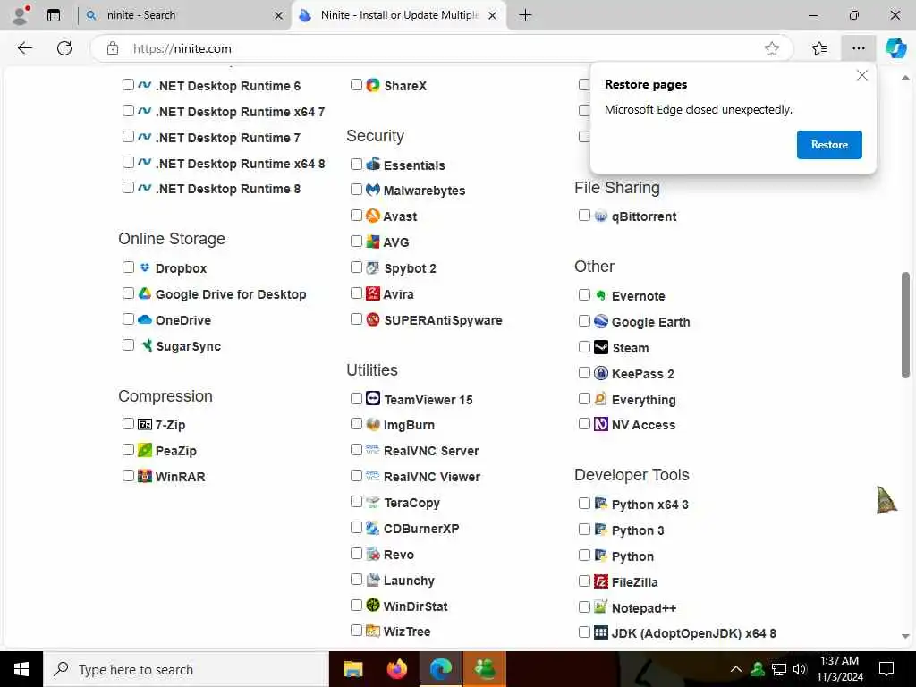This screenshot has width=916, height=687.
Task: Select the Ninite - Install or Update tab
Action: [x=400, y=15]
